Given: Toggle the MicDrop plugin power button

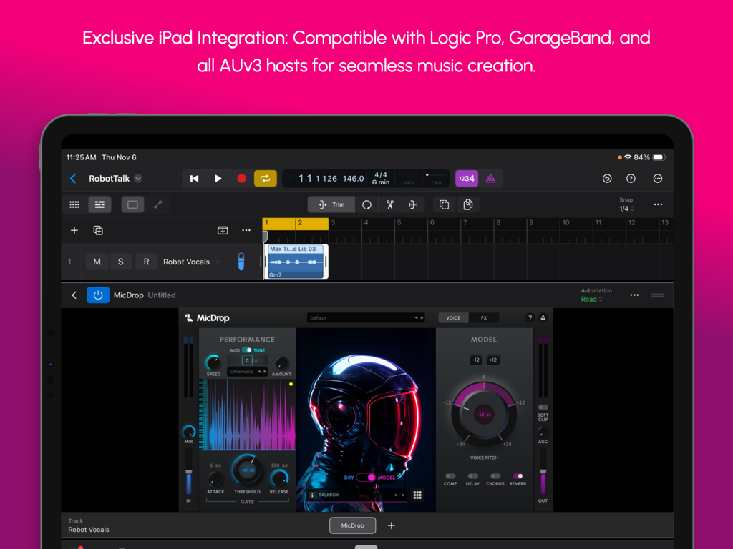Looking at the screenshot, I should tap(98, 295).
